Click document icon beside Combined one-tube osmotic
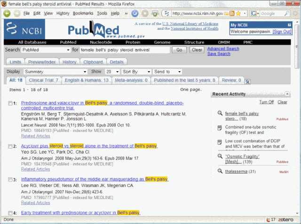The image size is (301, 224). click(x=220, y=128)
